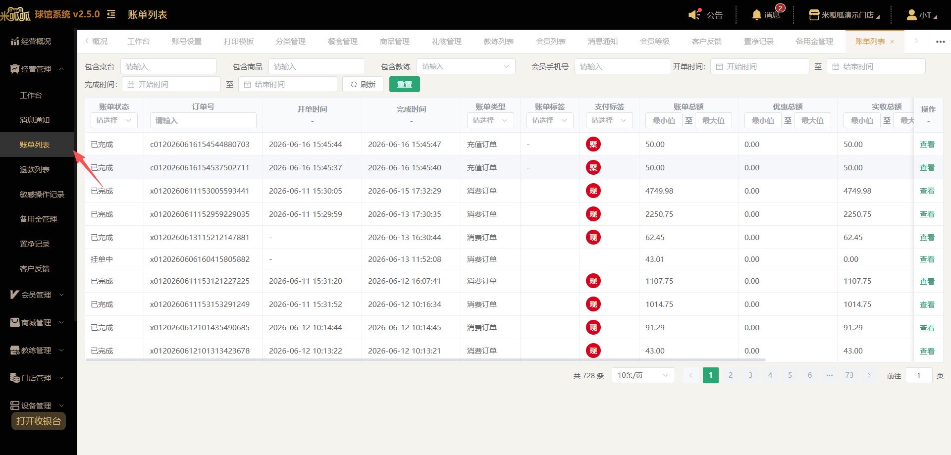Open 退款列表 in the sidebar
The width and height of the screenshot is (951, 455).
coord(35,169)
